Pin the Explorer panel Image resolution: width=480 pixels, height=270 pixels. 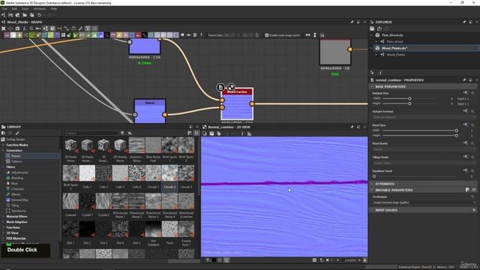click(x=464, y=22)
